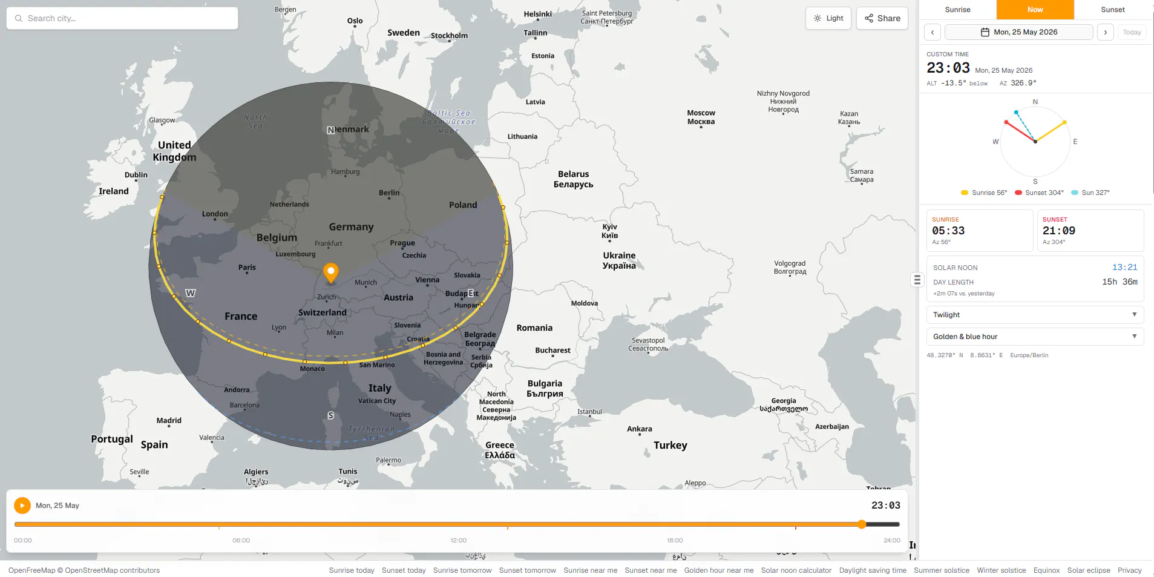Click the S compass marker on the map circle
Image resolution: width=1154 pixels, height=577 pixels.
[330, 415]
